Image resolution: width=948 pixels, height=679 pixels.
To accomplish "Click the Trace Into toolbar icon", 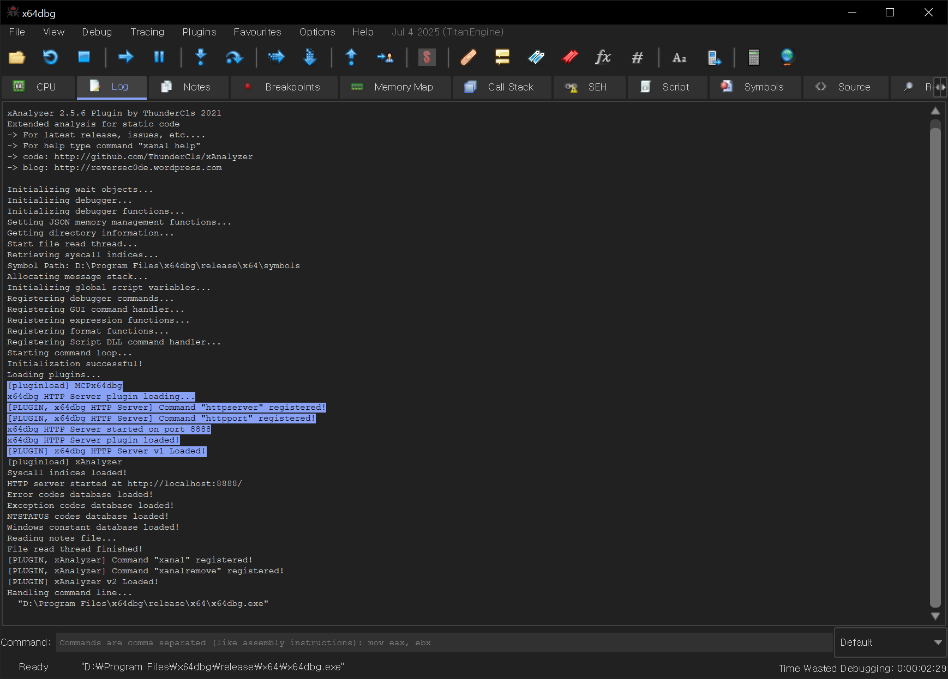I will pos(276,57).
